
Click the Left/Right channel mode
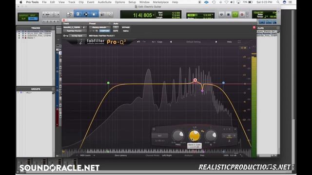[x=167, y=156]
